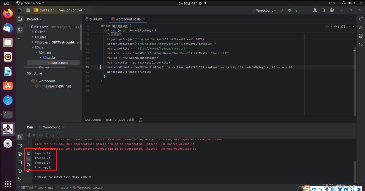
Task: Start debugging with the bug icon
Action: pos(289,10)
